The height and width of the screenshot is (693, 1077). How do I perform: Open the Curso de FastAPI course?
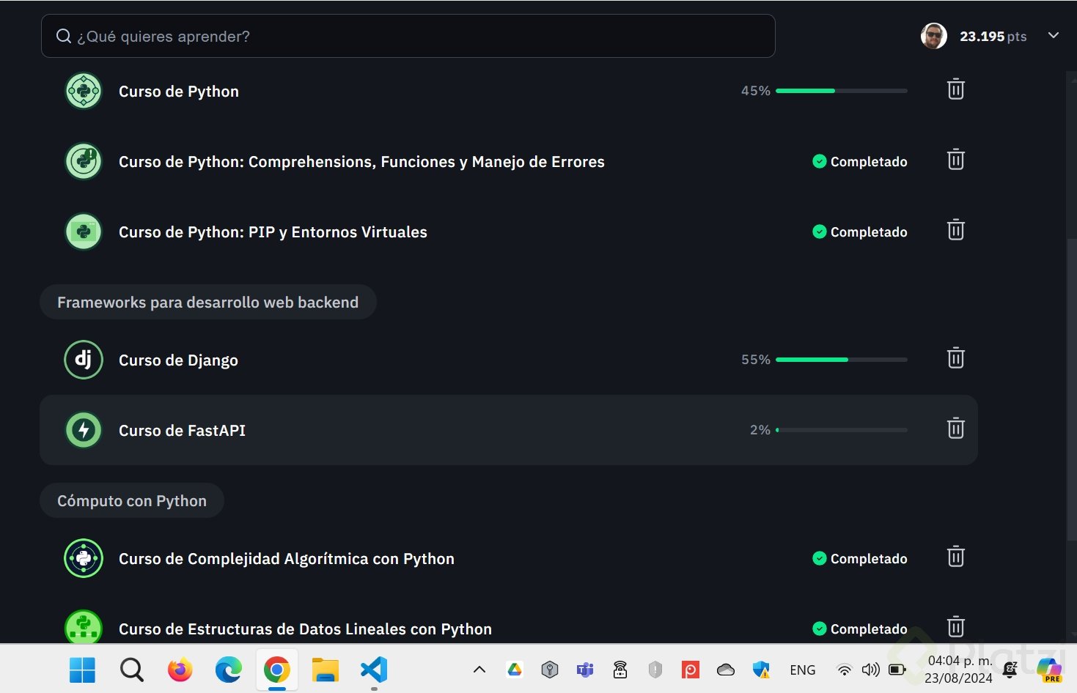182,431
